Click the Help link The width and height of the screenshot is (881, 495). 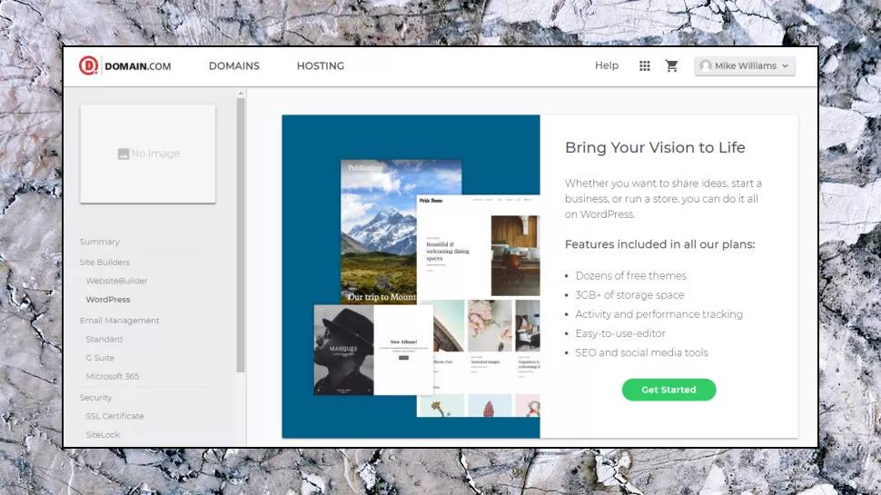(607, 65)
